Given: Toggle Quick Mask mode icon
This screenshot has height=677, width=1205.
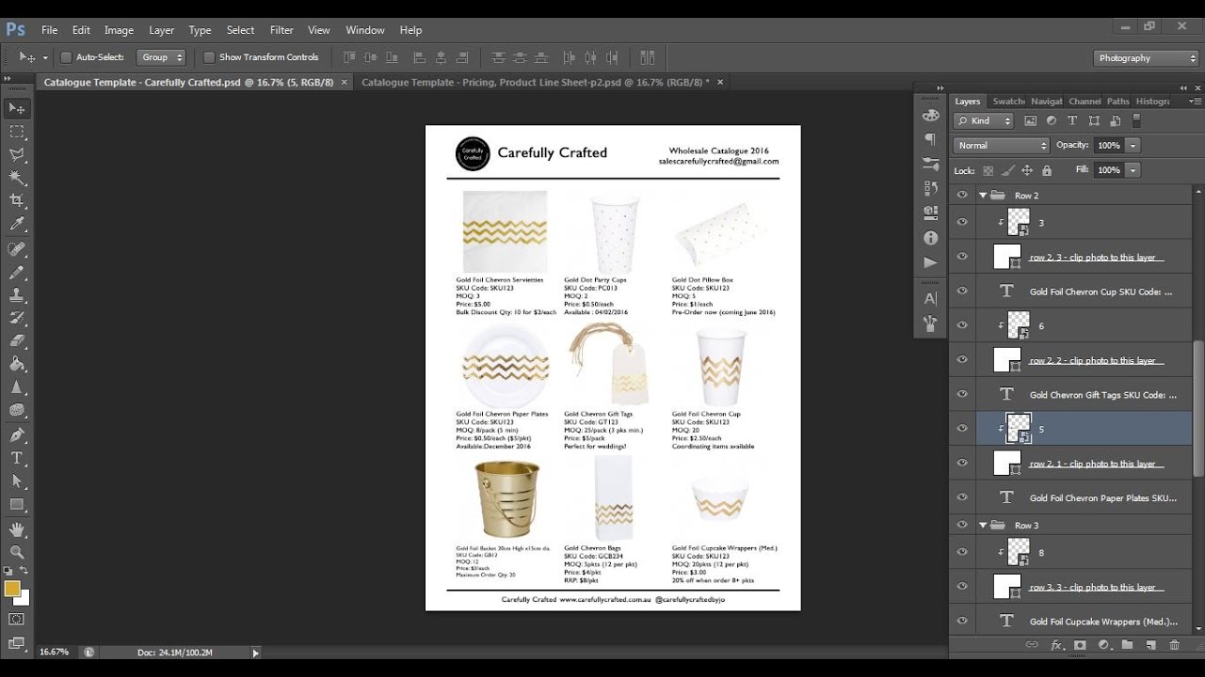Looking at the screenshot, I should (17, 619).
